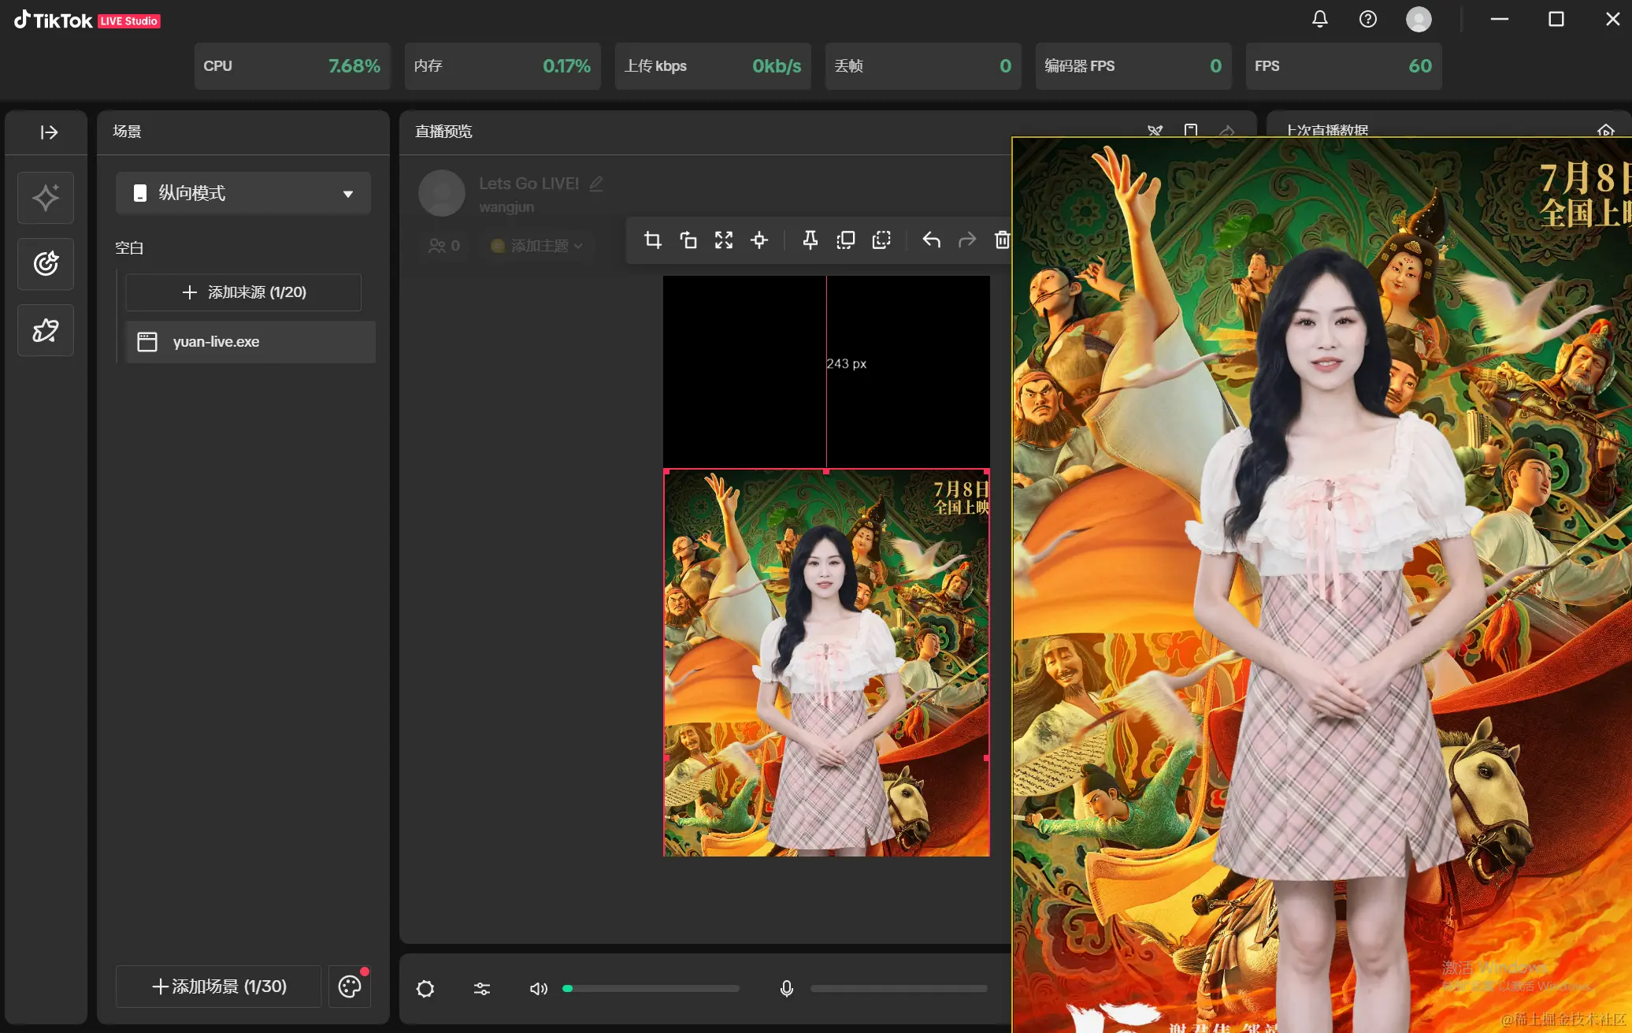Edit the Lets Go LIVE! title pencil

tap(596, 184)
